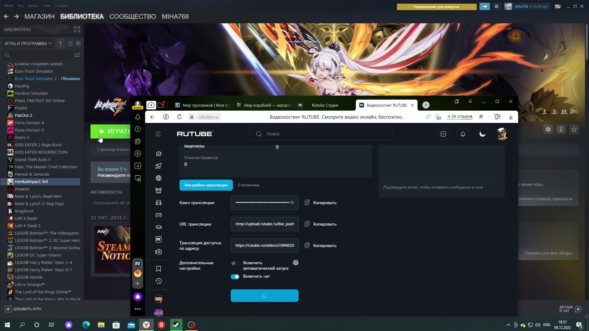Screen dimensions: 589x331
Task: Click the browser downloads arrow icon
Action: coord(511,117)
